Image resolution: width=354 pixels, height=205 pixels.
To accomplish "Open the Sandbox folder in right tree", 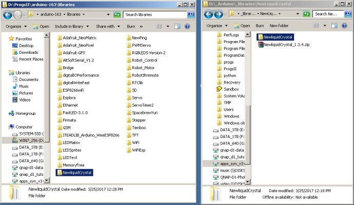I will pos(231,89).
